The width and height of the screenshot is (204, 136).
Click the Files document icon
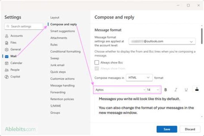(x=7, y=43)
